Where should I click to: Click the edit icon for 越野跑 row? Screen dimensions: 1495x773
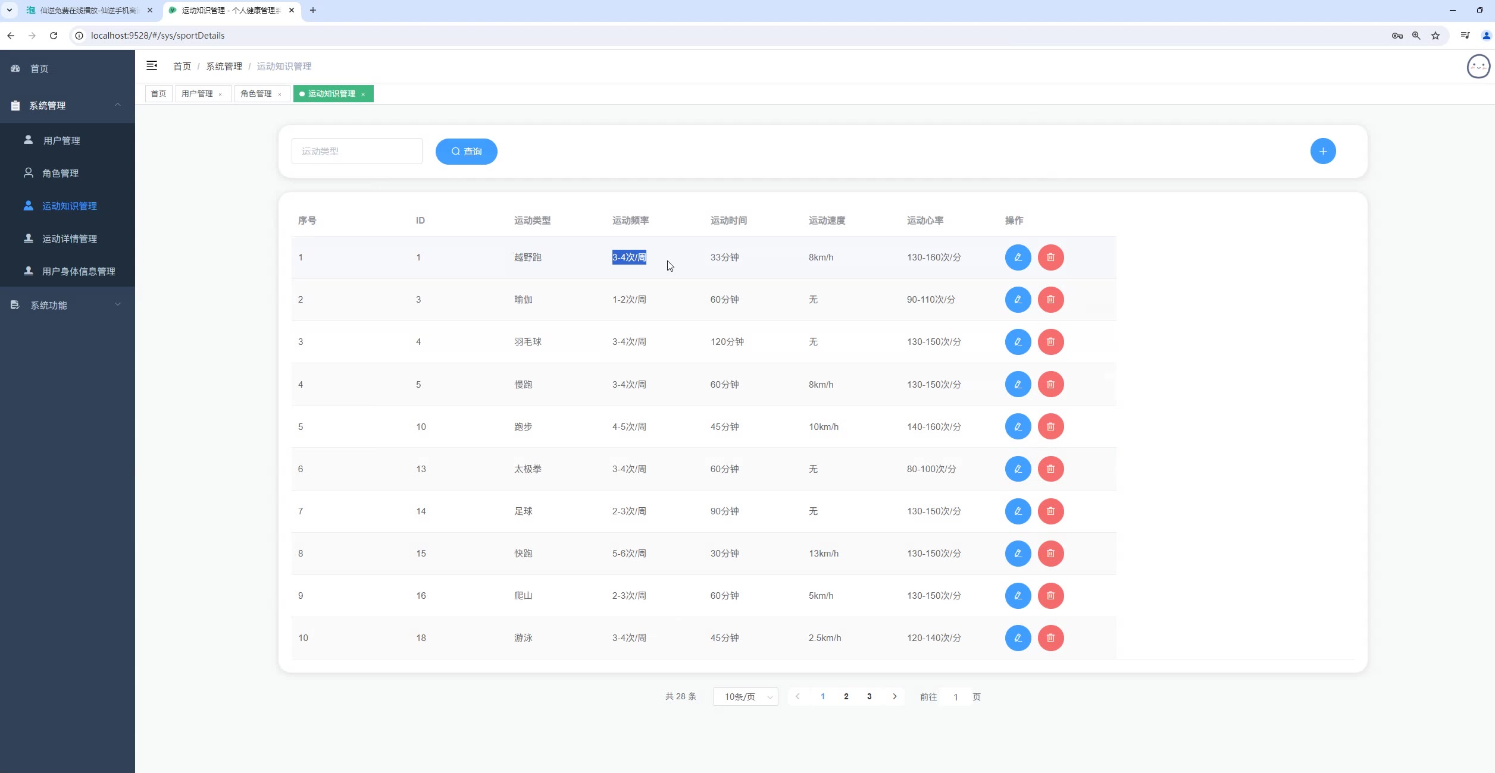coord(1018,257)
